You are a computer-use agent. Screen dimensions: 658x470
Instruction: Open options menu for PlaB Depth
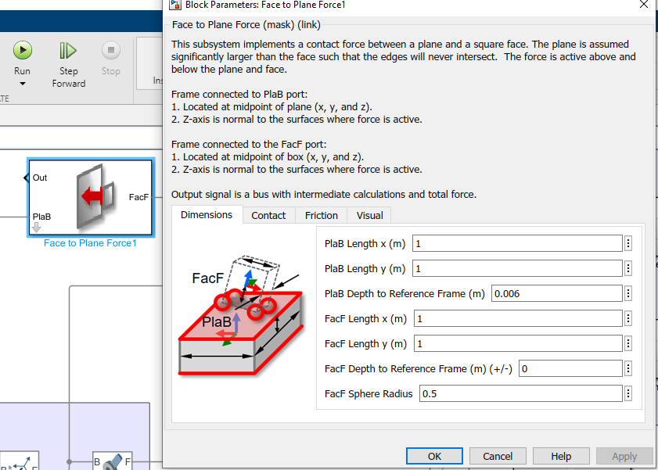(x=628, y=293)
